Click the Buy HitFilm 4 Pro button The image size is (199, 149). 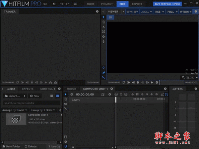[167, 4]
